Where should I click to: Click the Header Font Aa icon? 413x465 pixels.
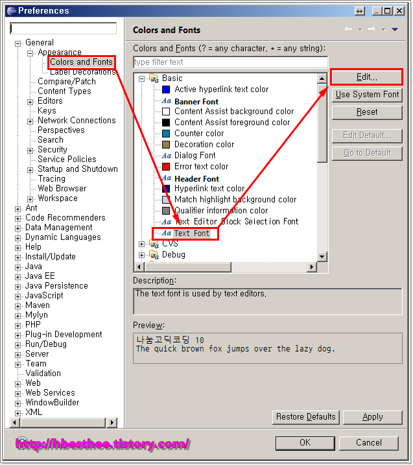[167, 178]
